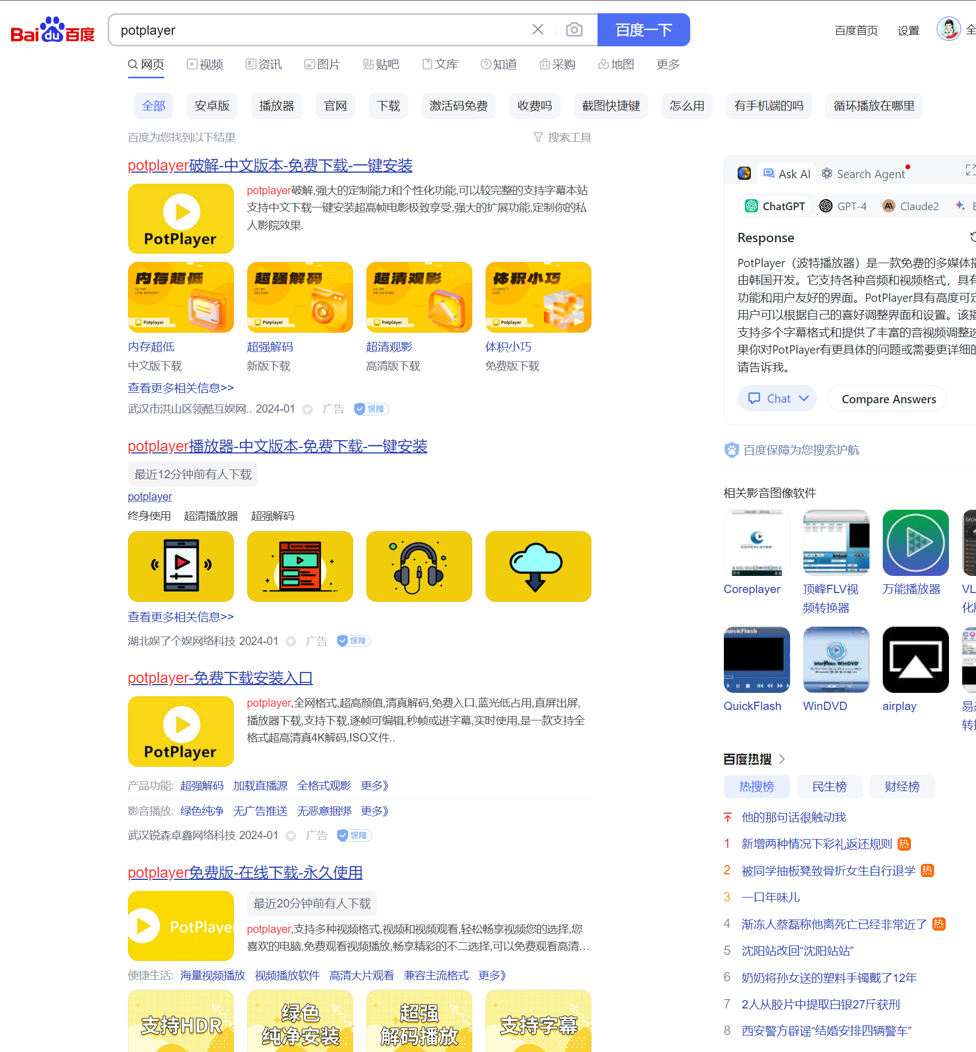
Task: Open 设置 link in header
Action: [x=908, y=30]
